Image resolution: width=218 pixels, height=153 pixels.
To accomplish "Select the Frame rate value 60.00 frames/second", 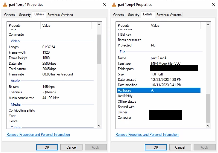I will (57, 74).
